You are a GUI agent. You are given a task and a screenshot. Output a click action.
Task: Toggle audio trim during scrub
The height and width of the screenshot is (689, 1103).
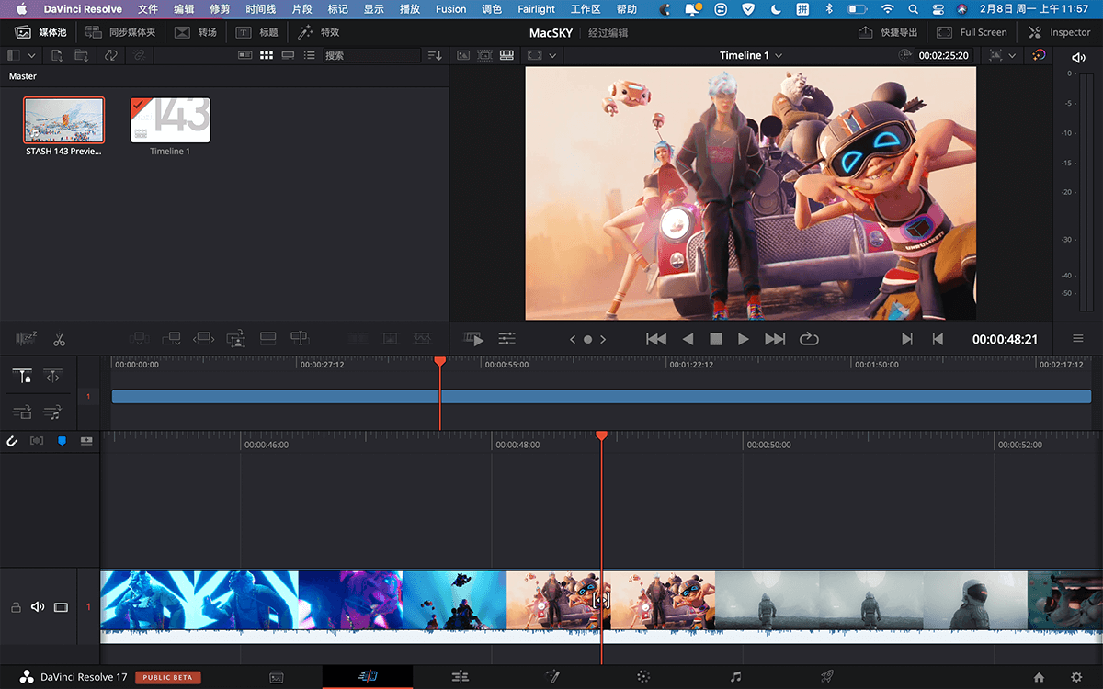coord(37,441)
